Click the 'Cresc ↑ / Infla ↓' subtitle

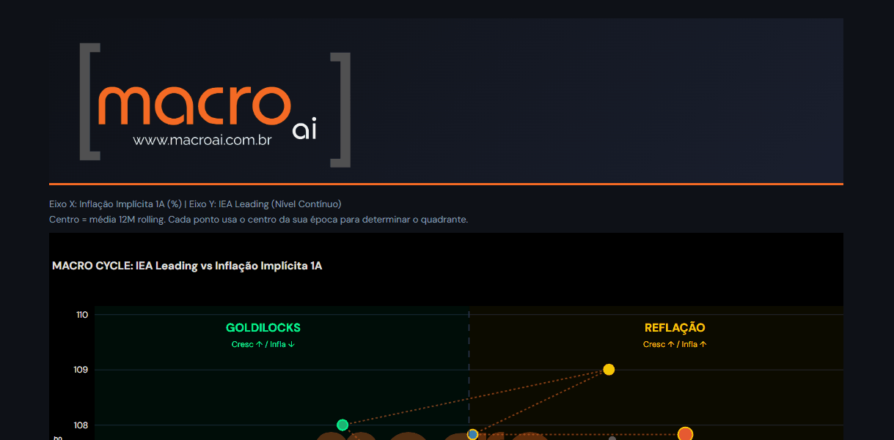coord(263,344)
